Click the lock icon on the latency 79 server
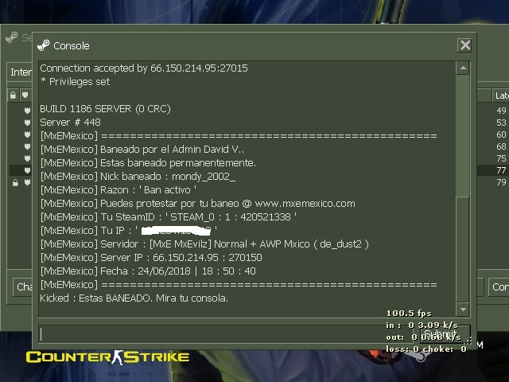The image size is (509, 382). pos(15,182)
